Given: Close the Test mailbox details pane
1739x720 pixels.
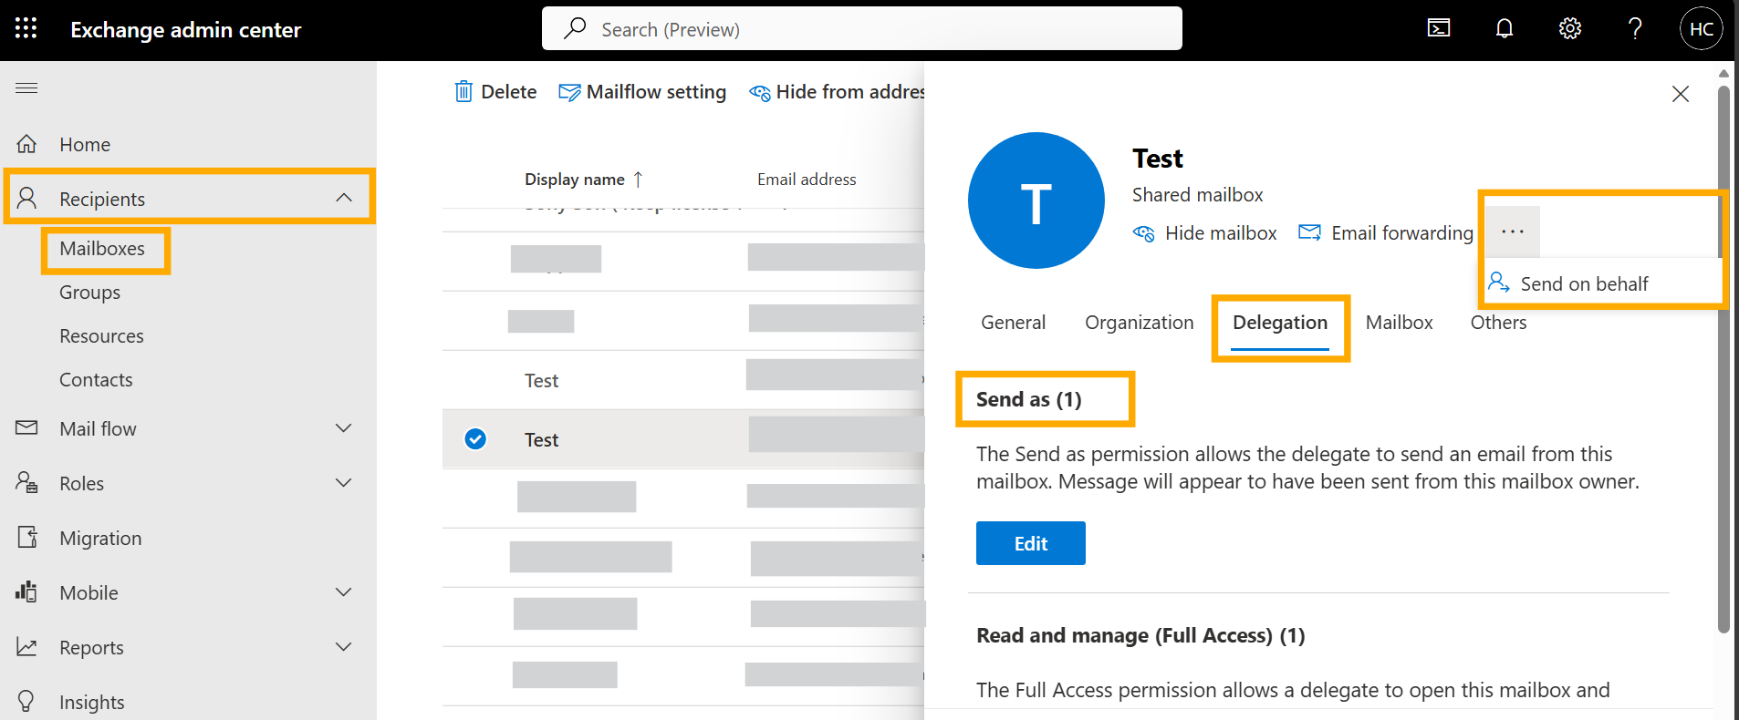Looking at the screenshot, I should [x=1681, y=94].
